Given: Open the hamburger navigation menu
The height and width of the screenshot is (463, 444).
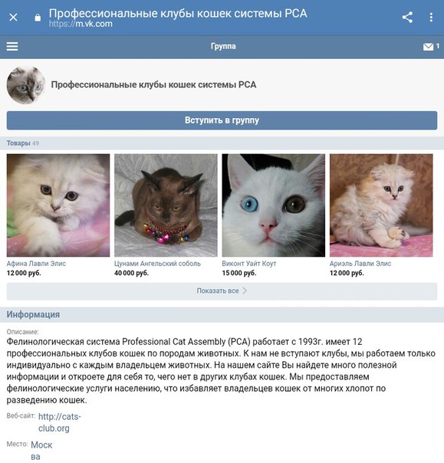Looking at the screenshot, I should [x=12, y=46].
